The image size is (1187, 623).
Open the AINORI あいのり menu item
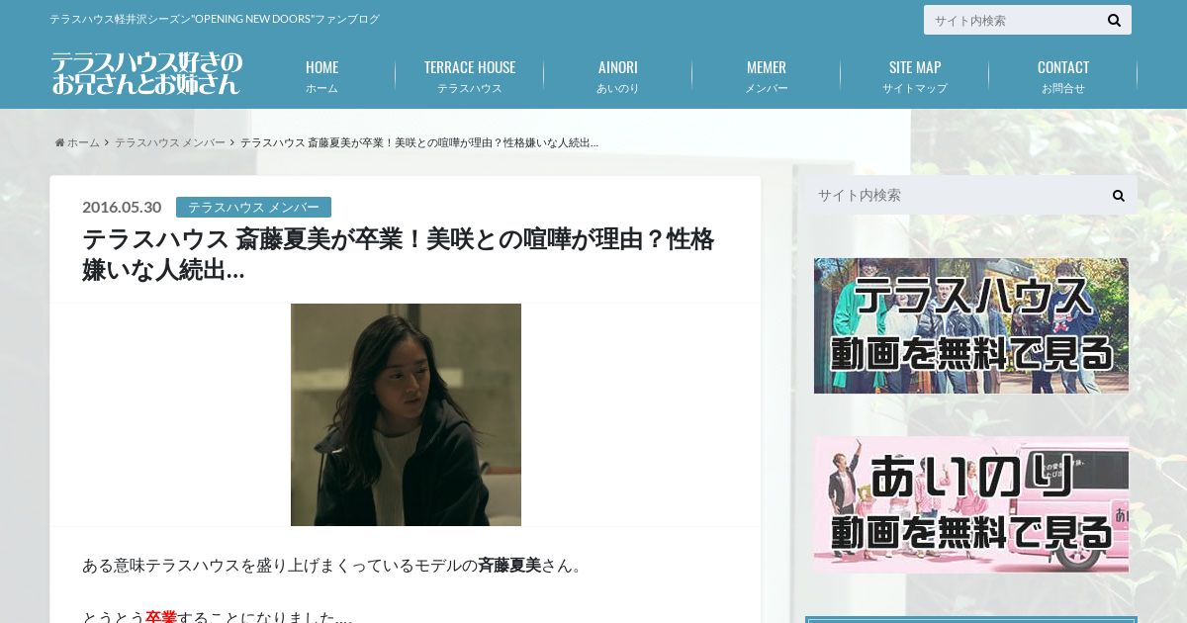[x=618, y=76]
